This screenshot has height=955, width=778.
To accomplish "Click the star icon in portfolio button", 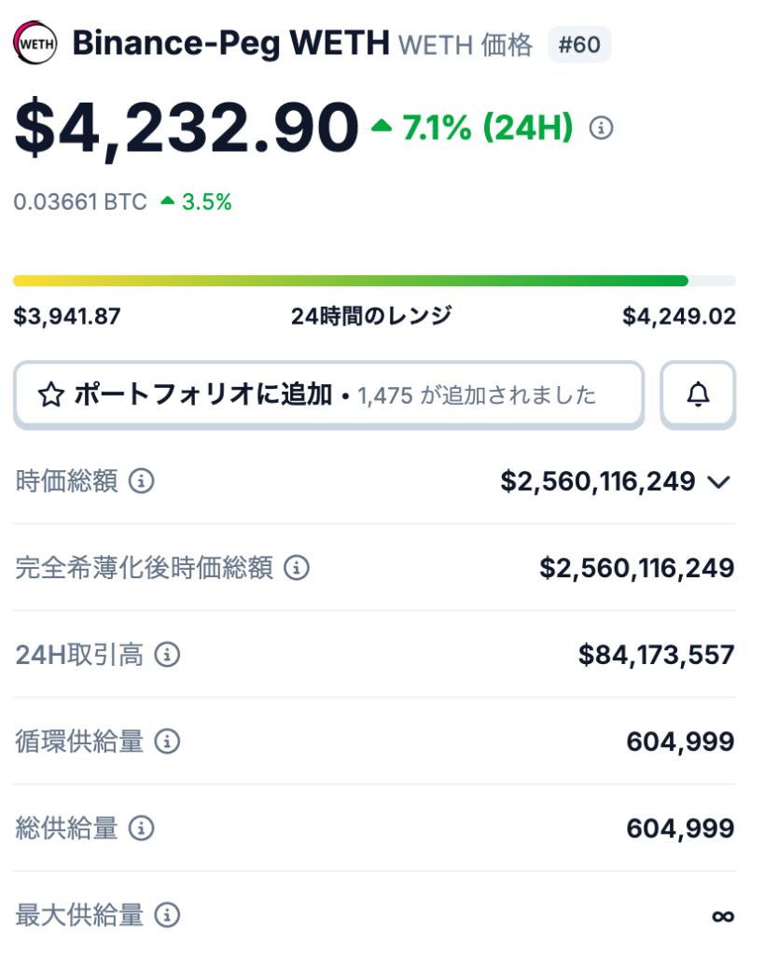I will [49, 395].
